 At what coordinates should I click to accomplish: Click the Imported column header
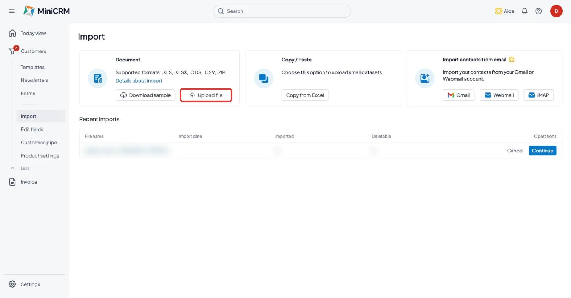click(x=284, y=136)
